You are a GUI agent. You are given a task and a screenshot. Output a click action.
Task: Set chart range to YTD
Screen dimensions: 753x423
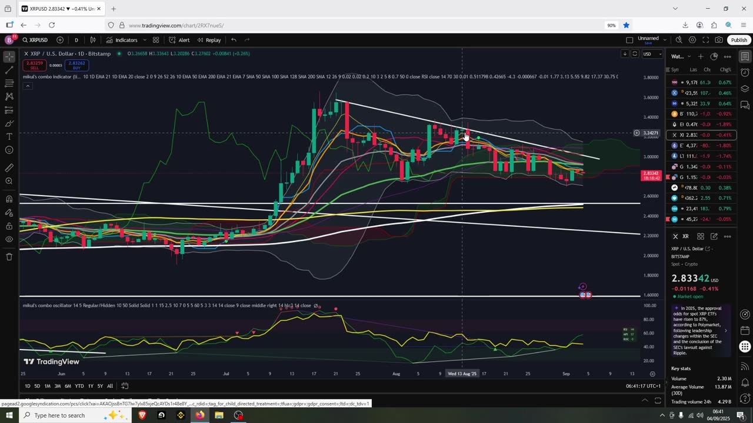point(79,386)
